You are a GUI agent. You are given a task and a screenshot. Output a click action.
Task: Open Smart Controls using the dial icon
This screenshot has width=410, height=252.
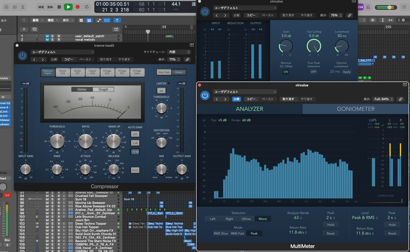6,7
